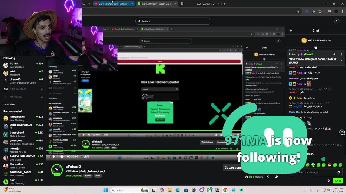Switch to the Arabic-titled browser tab
346x194 pixels.
click(200, 4)
